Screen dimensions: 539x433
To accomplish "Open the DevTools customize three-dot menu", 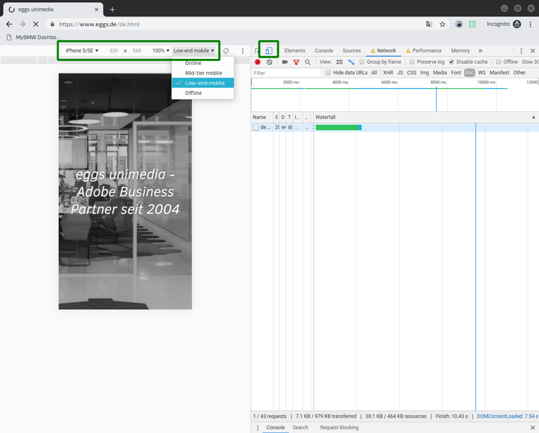I will (521, 51).
